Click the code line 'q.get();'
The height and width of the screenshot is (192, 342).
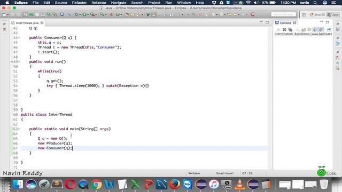click(x=55, y=81)
